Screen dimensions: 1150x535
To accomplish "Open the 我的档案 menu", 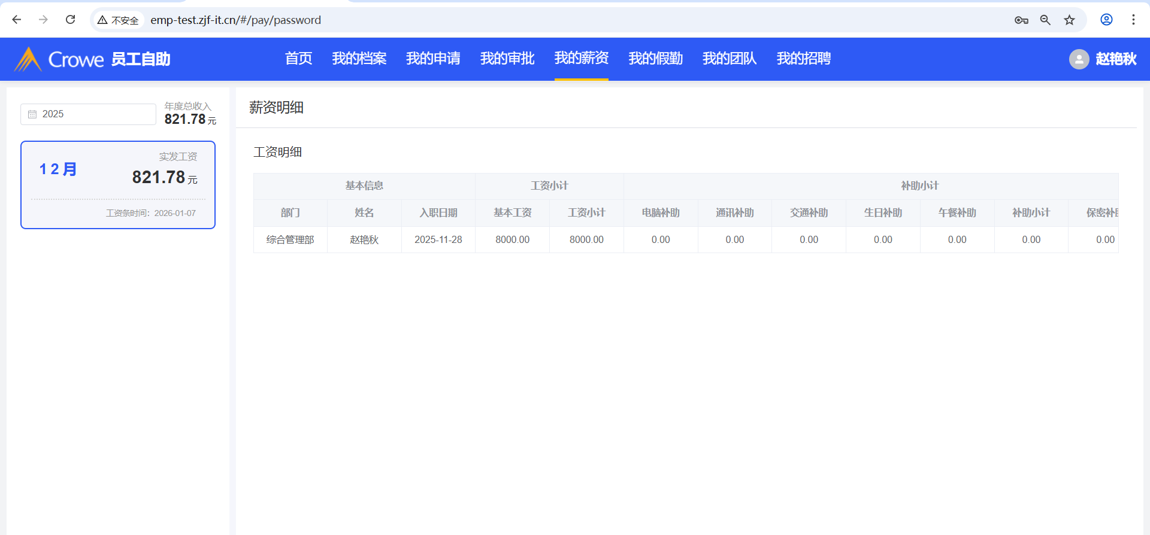I will click(359, 59).
